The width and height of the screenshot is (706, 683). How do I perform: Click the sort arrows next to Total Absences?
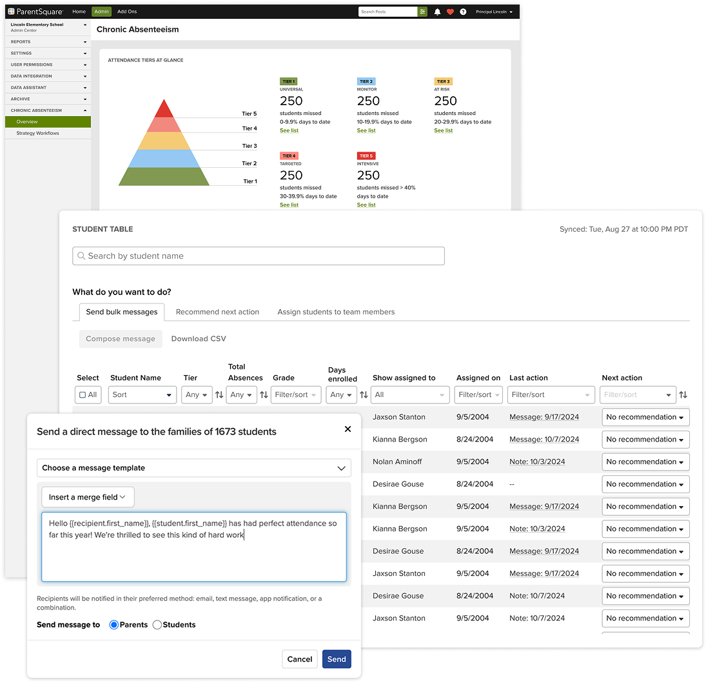[262, 394]
